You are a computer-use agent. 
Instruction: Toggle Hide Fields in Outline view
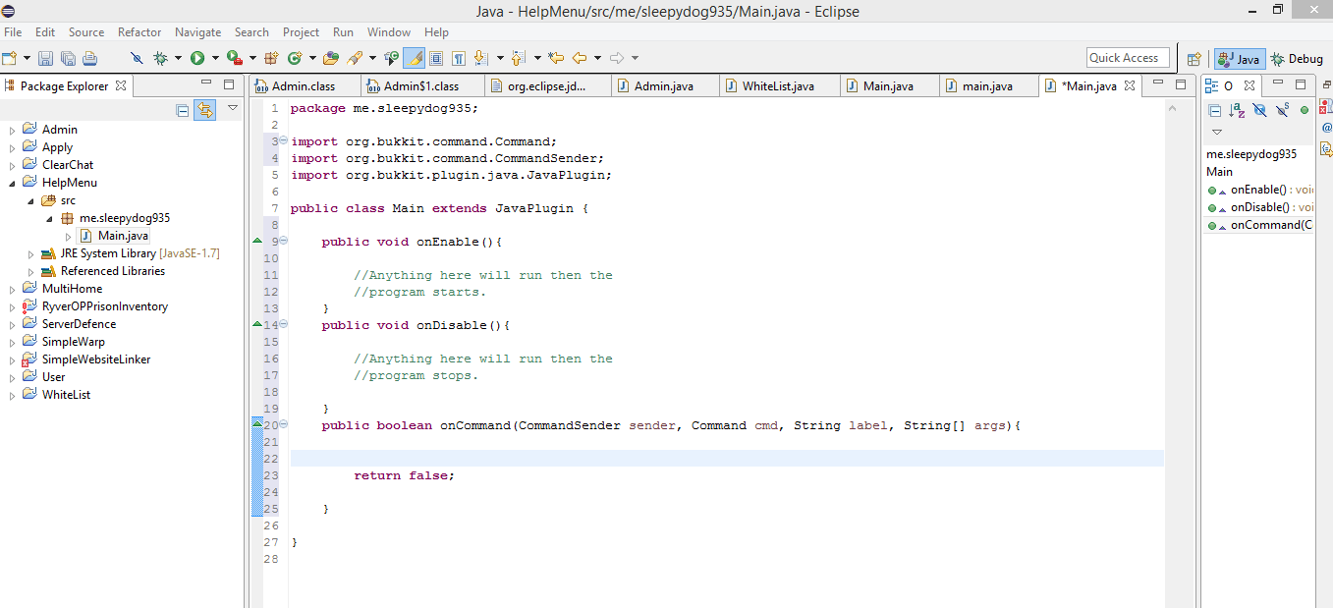1259,110
